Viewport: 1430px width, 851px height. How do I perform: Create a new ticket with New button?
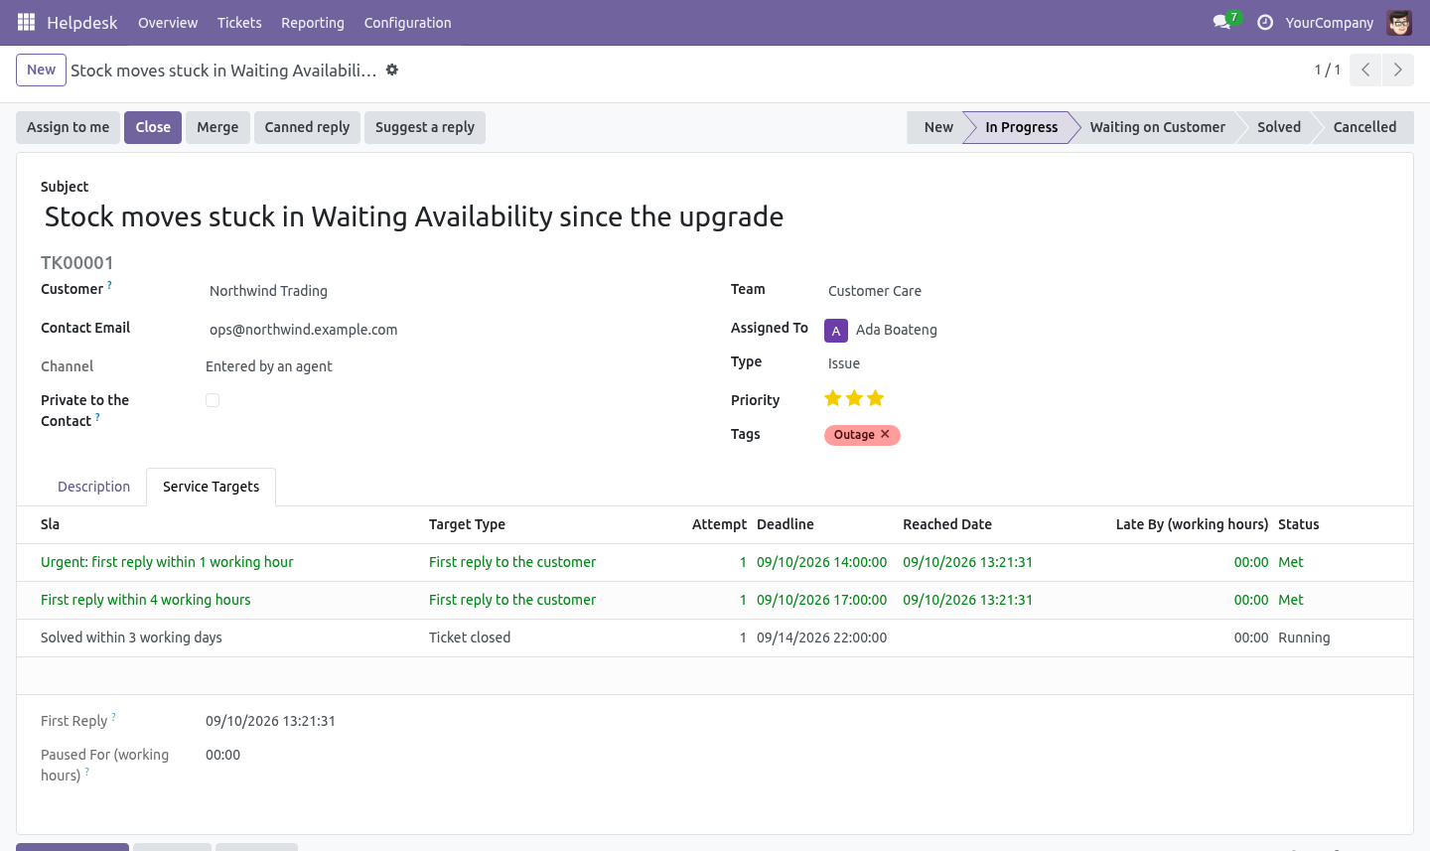(41, 70)
